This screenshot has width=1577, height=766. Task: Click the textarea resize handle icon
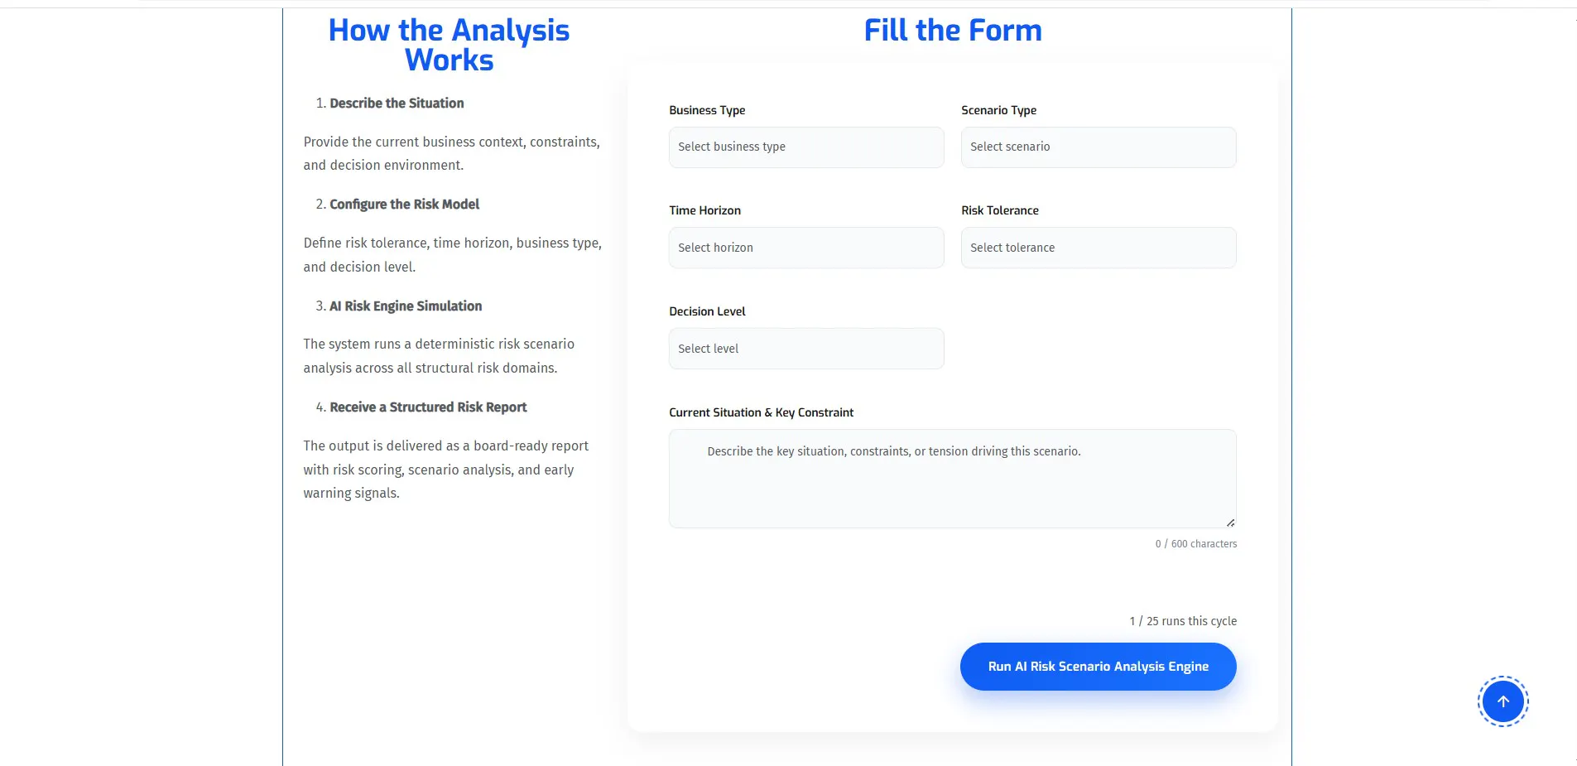[x=1230, y=522]
